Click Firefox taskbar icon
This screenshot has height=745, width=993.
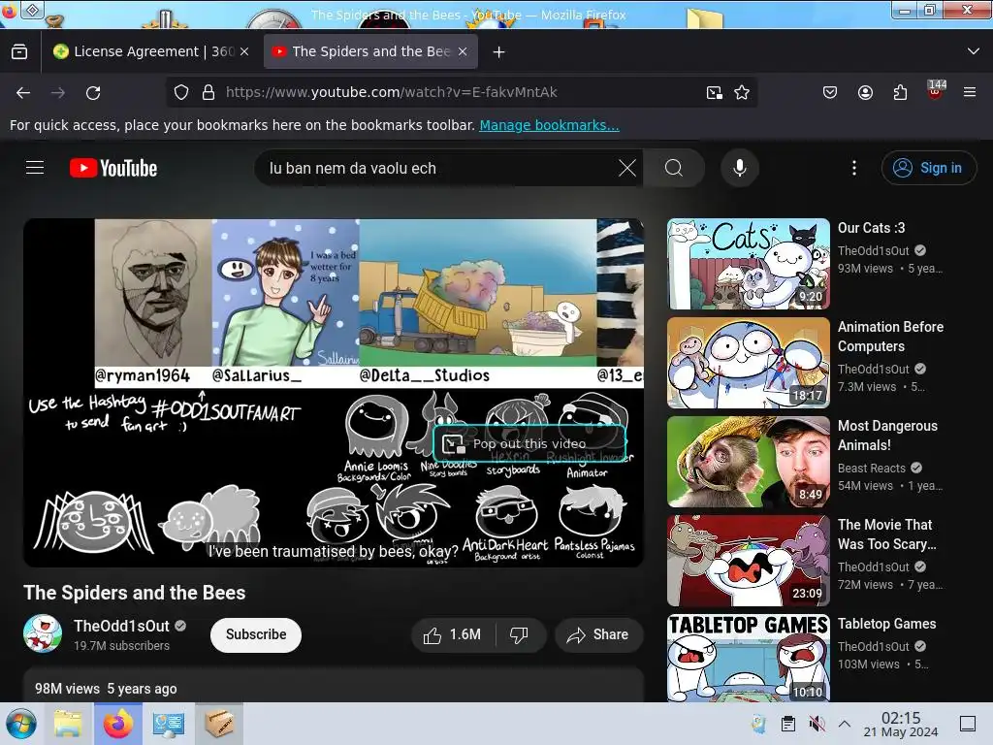118,724
